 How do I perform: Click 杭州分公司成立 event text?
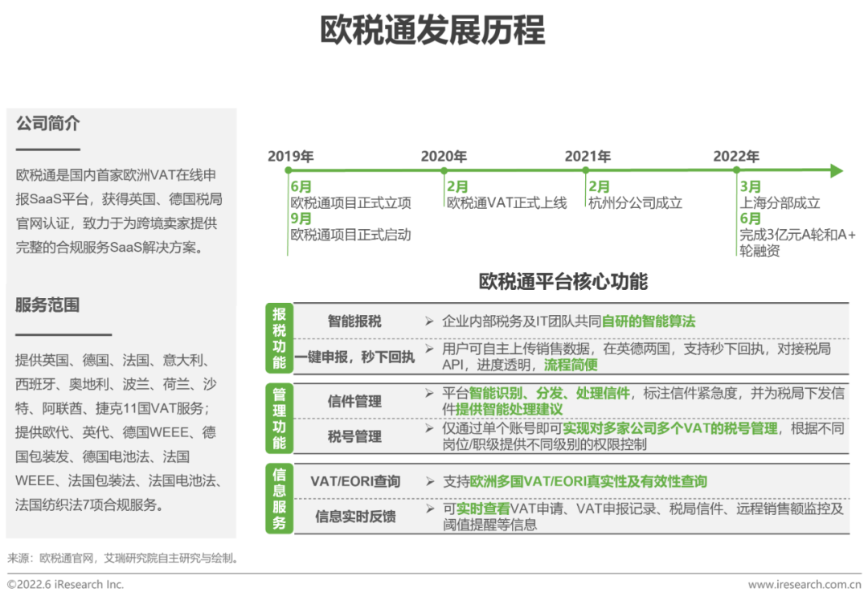636,203
